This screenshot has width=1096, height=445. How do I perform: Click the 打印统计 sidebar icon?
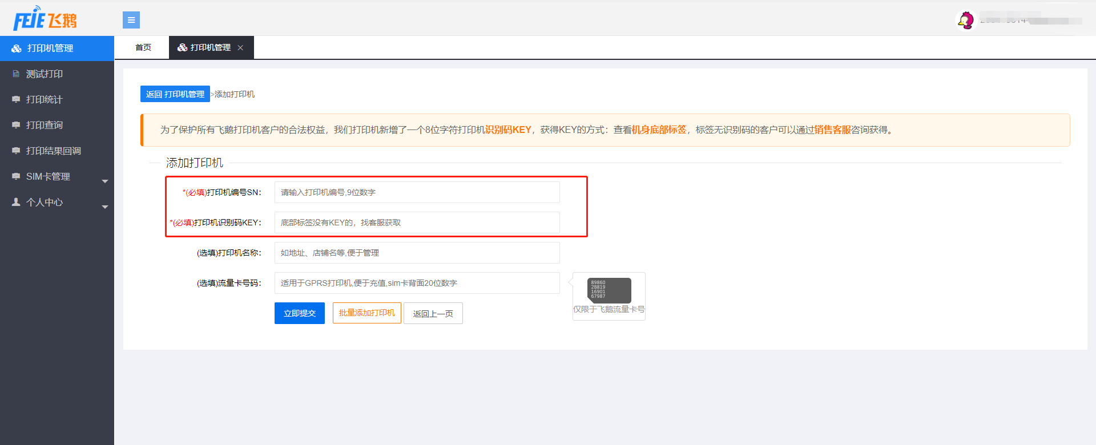point(16,100)
